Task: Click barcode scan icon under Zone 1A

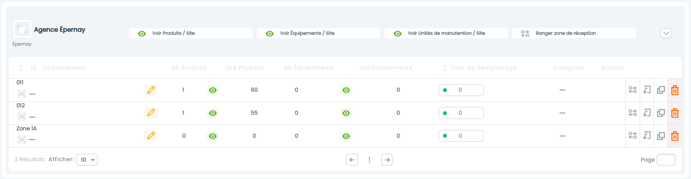Action: click(22, 139)
